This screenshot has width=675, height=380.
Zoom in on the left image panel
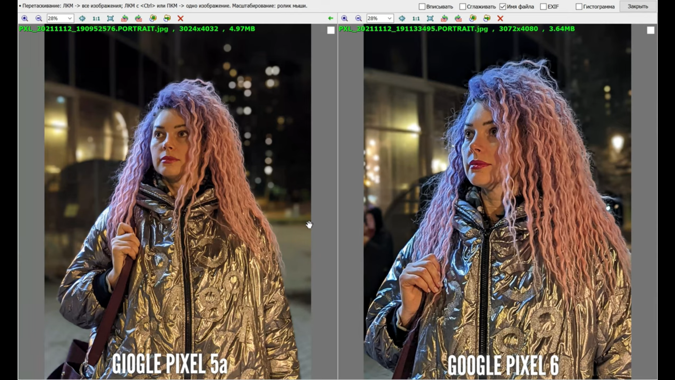pos(25,18)
